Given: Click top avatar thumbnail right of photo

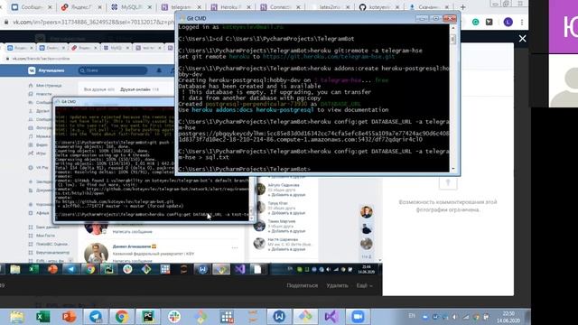Looking at the screenshot, I should [366, 212].
